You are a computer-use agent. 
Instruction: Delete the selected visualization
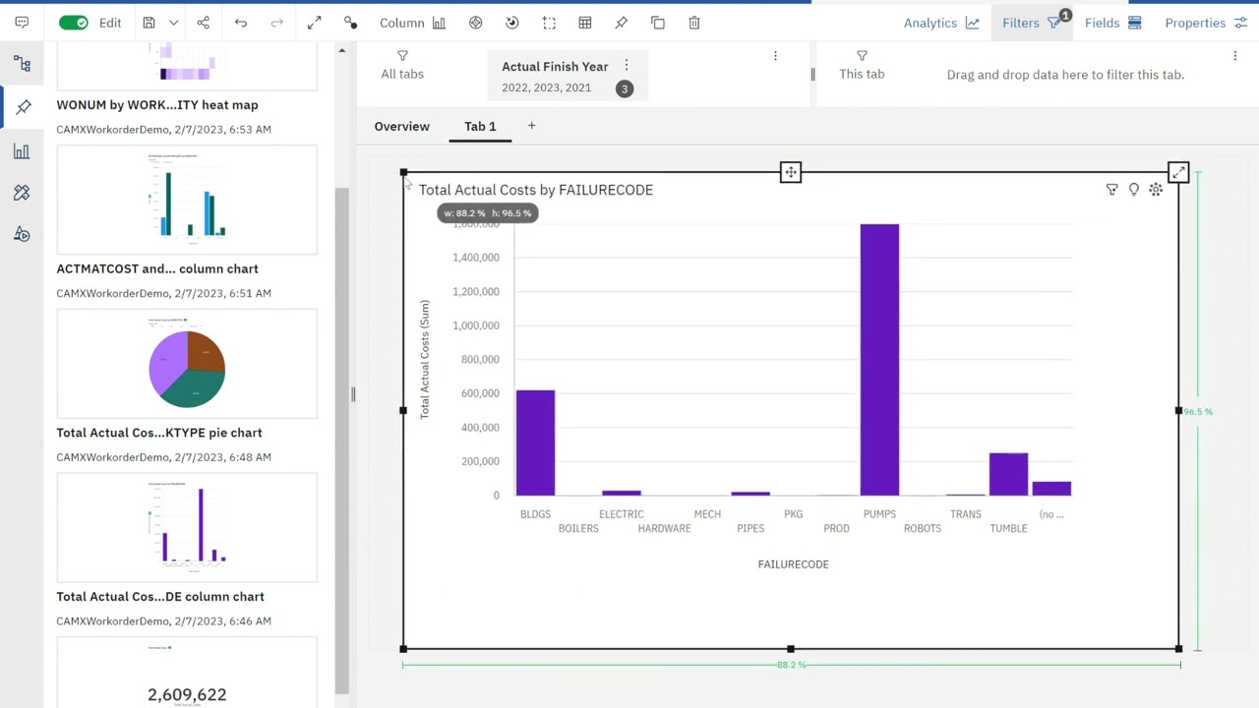click(x=694, y=23)
